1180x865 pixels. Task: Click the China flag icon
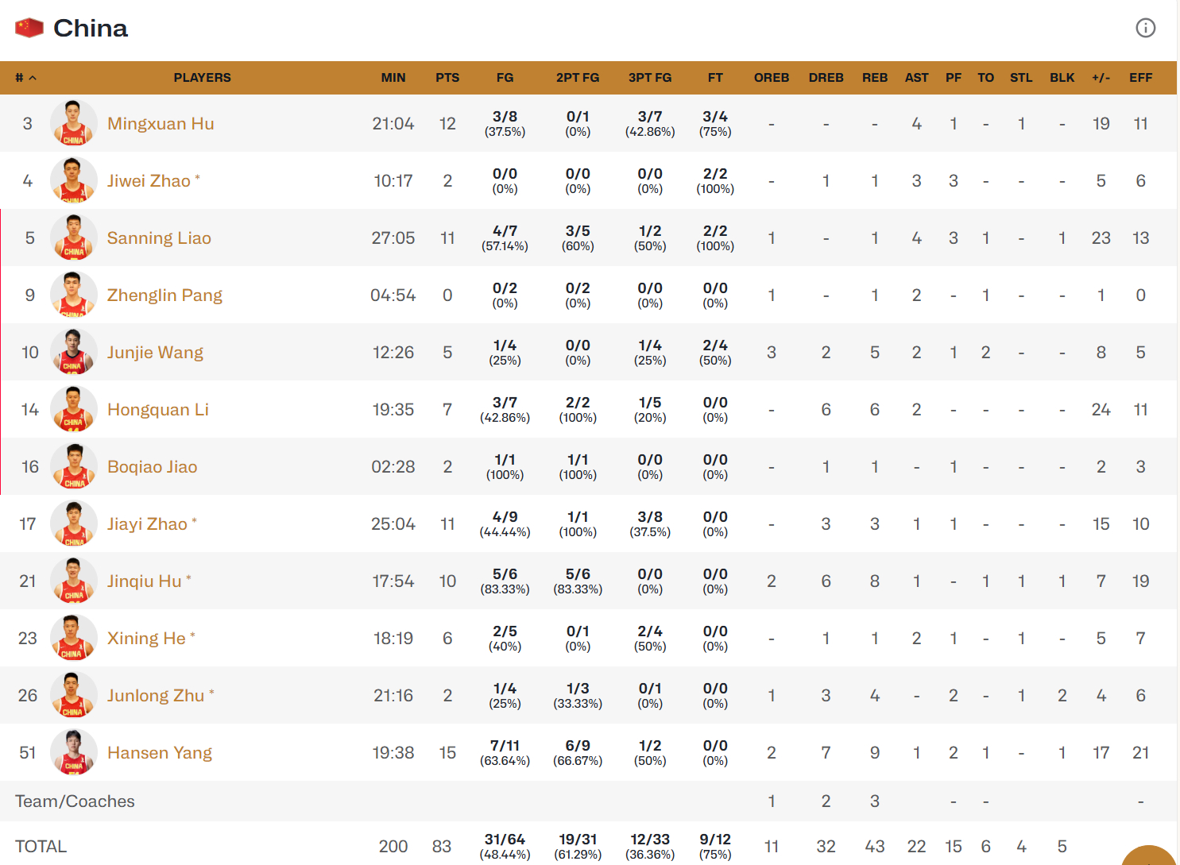tap(29, 28)
